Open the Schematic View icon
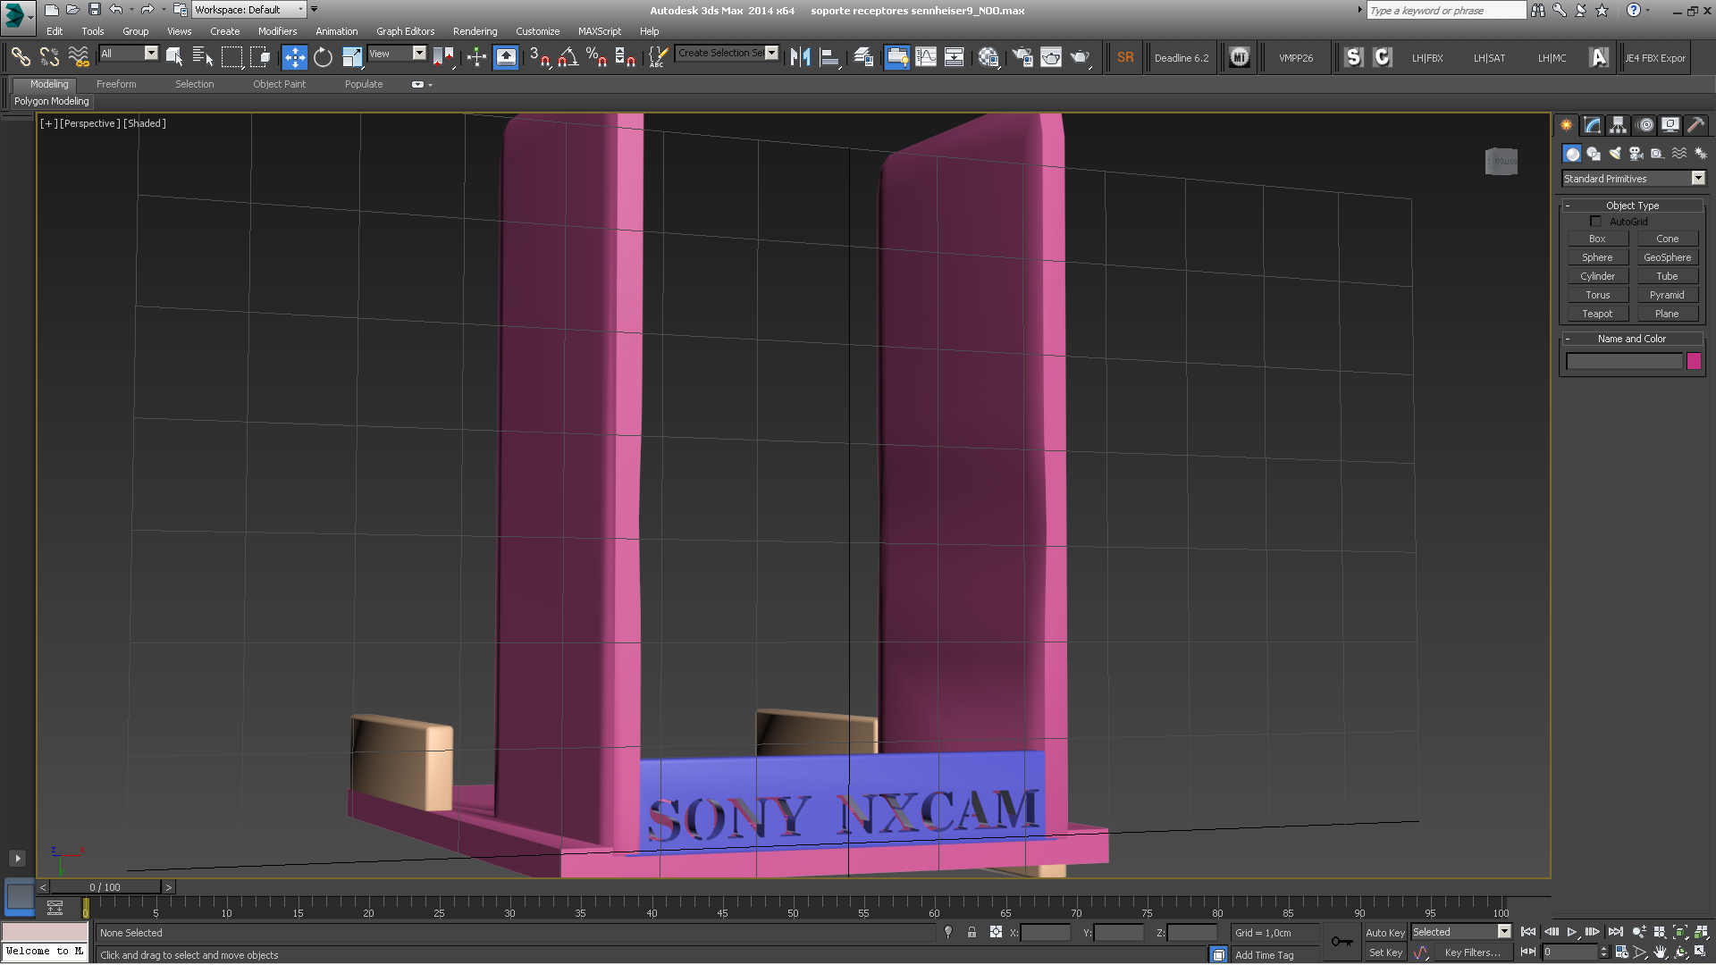 [954, 57]
